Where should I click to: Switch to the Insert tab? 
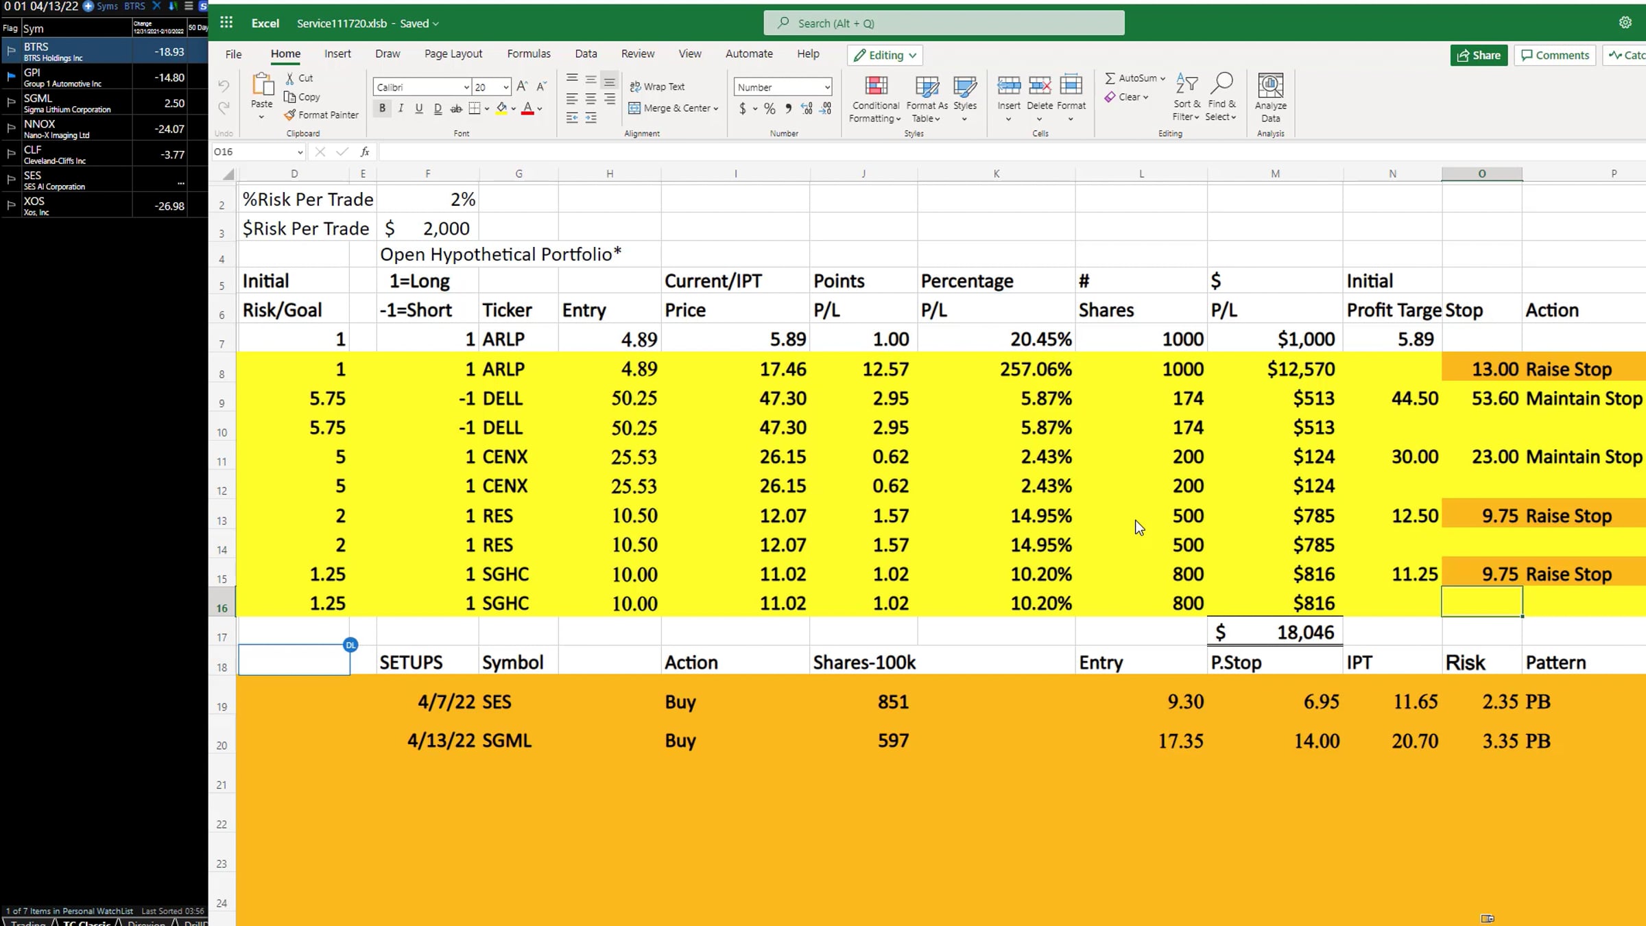point(337,54)
